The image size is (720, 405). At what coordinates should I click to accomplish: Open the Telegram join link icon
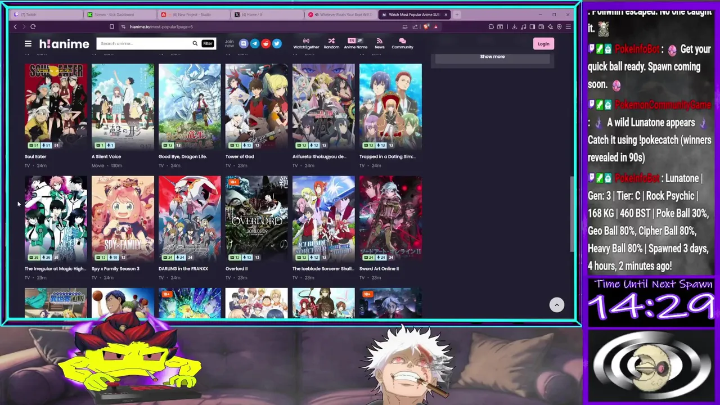[254, 43]
